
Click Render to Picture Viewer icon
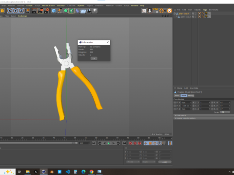40,11
